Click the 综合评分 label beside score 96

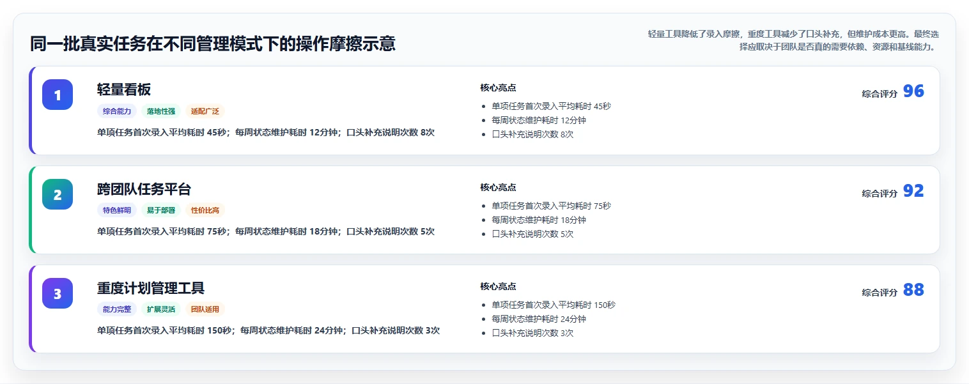[x=880, y=93]
